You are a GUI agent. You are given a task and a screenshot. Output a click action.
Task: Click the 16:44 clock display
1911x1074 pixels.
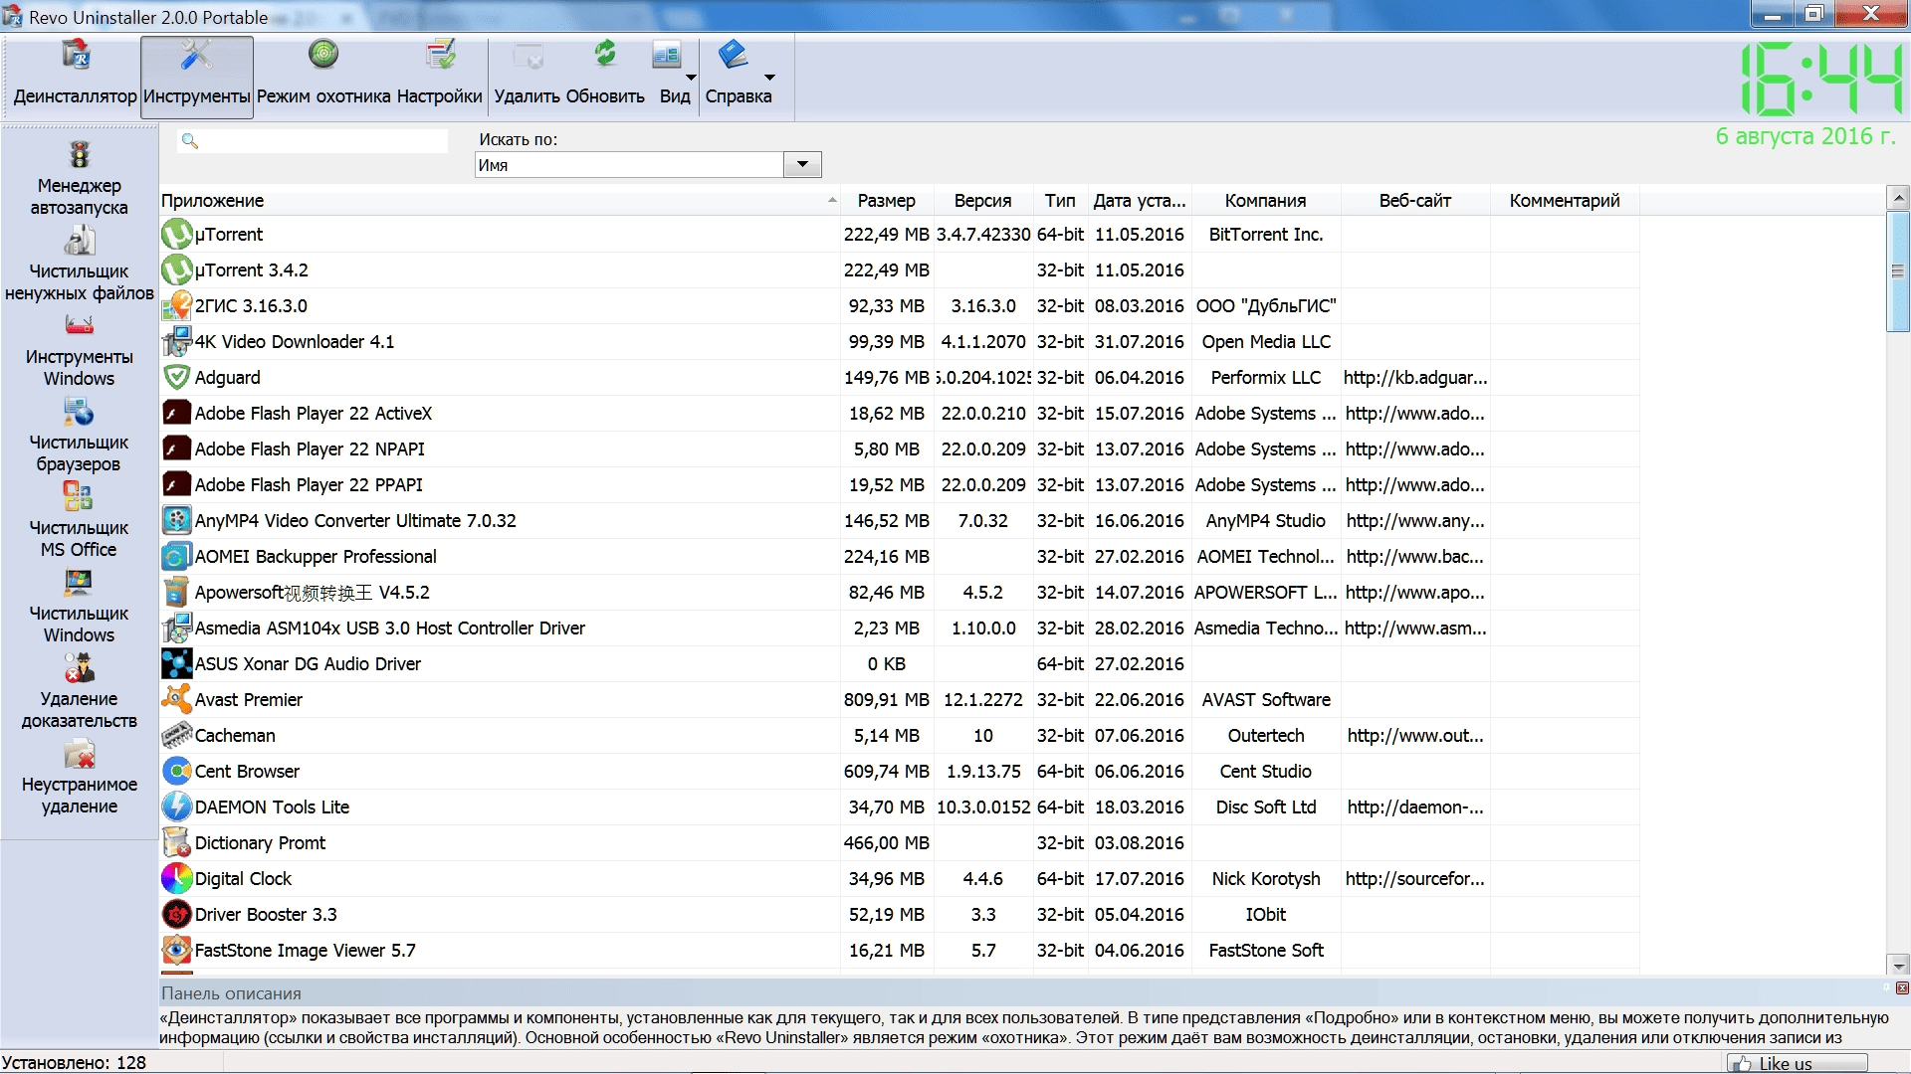point(1821,80)
